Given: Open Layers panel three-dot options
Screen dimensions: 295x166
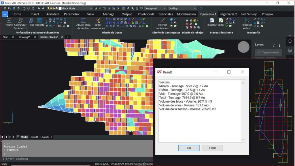Looking at the screenshot, I should tap(279, 45).
